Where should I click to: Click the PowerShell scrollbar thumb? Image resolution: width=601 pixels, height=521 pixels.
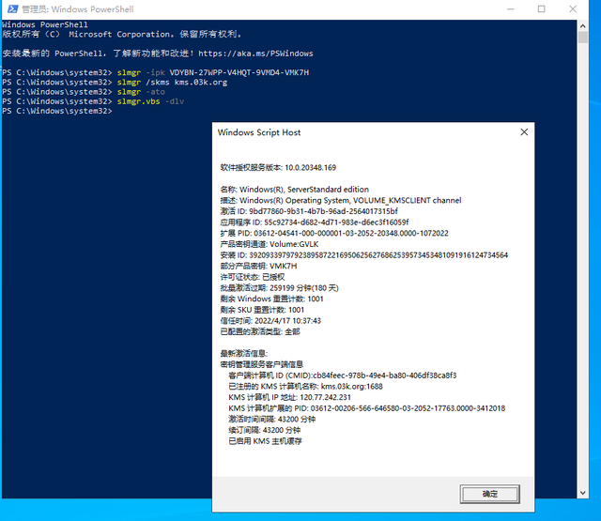click(582, 38)
